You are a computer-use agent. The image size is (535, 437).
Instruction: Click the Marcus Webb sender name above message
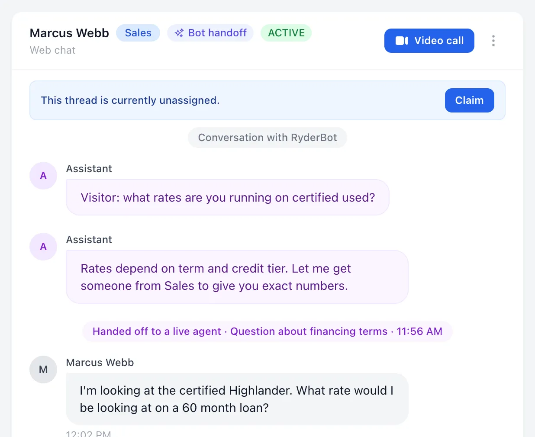[x=100, y=363]
